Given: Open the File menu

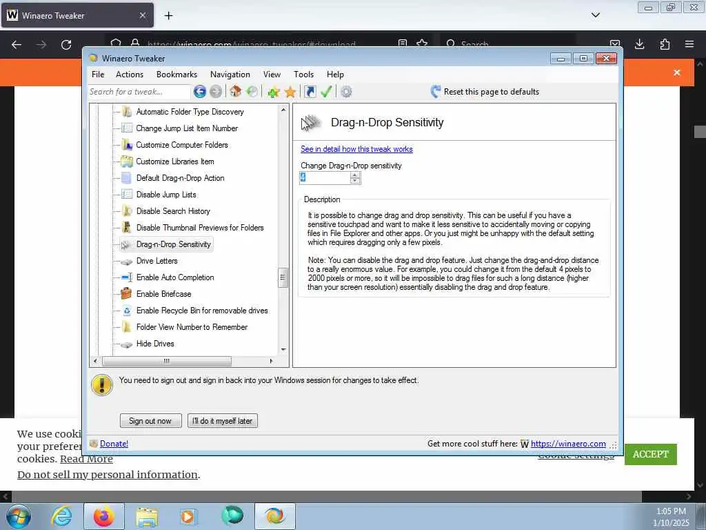Looking at the screenshot, I should [98, 75].
